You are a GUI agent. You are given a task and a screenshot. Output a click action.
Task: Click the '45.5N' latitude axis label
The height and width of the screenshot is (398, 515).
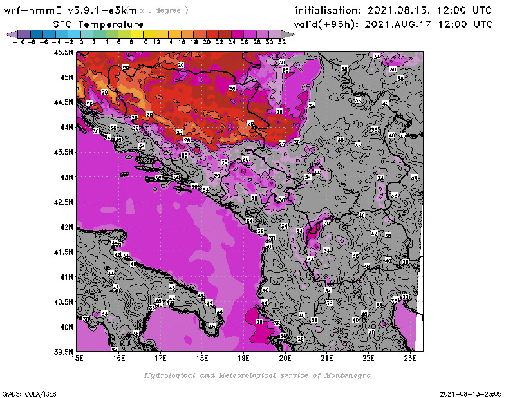[63, 52]
